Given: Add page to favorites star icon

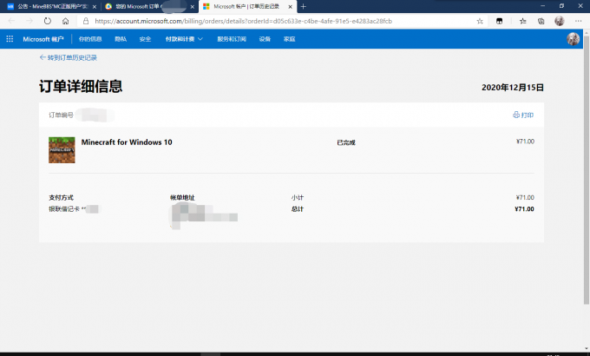Looking at the screenshot, I should pyautogui.click(x=480, y=21).
